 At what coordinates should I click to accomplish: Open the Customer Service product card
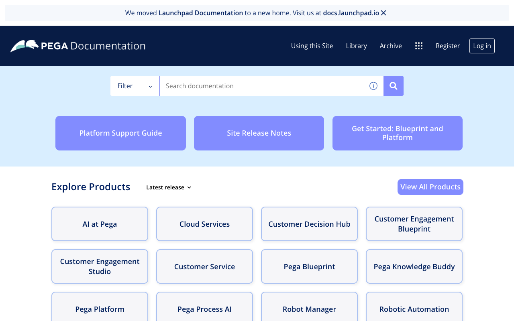(204, 266)
